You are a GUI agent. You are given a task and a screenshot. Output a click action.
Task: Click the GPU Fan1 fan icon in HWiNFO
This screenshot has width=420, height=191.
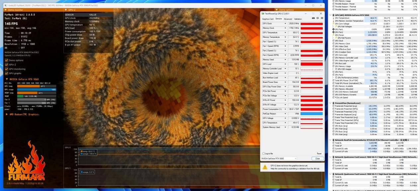point(333,29)
